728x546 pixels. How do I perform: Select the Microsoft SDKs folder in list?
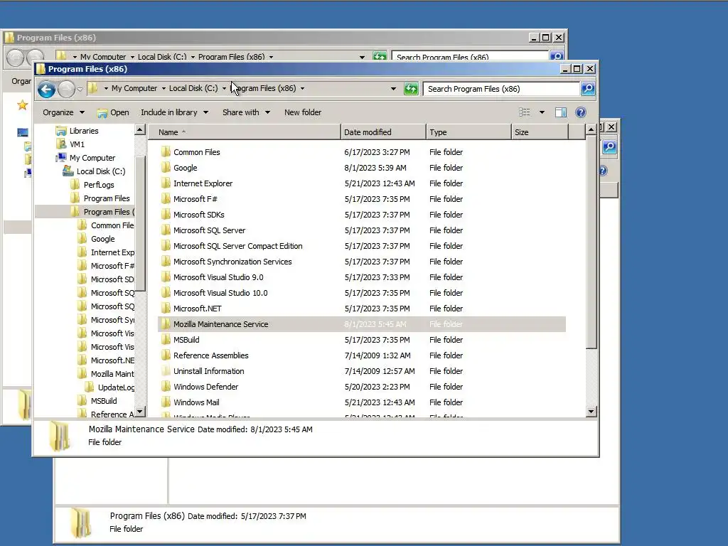pyautogui.click(x=362, y=215)
